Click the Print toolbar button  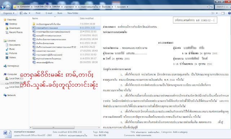[38, 13]
